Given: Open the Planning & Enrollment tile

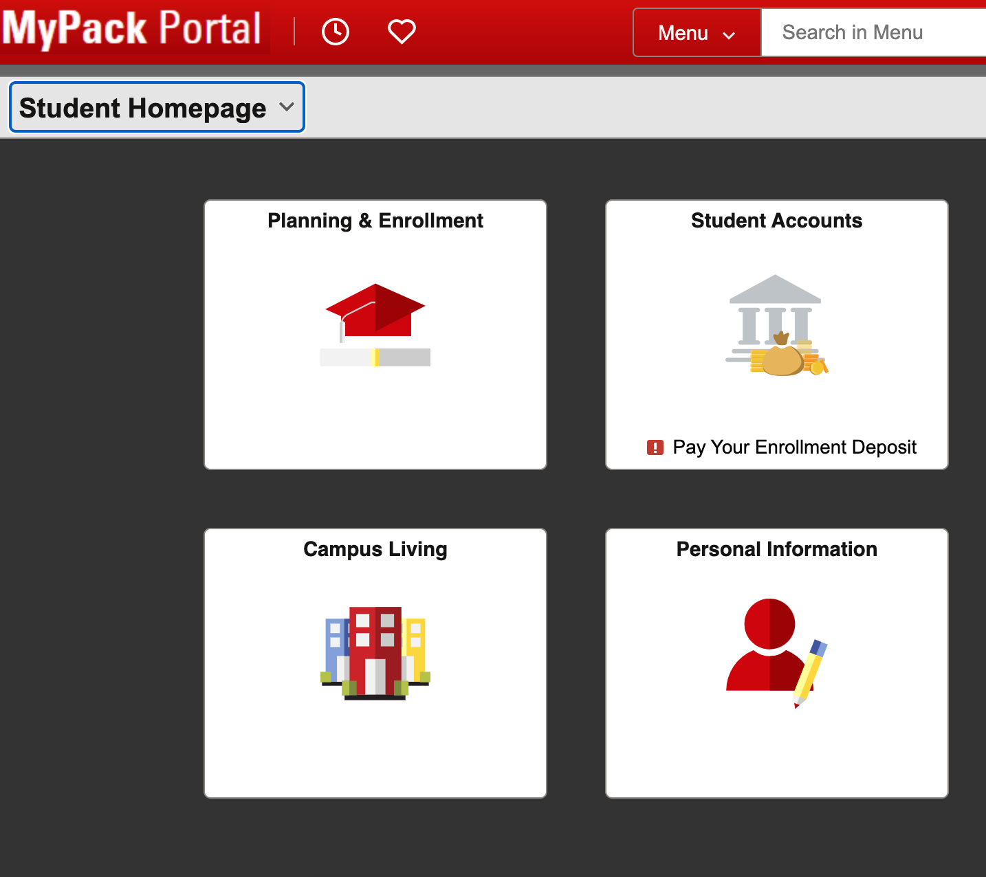Looking at the screenshot, I should 375,335.
